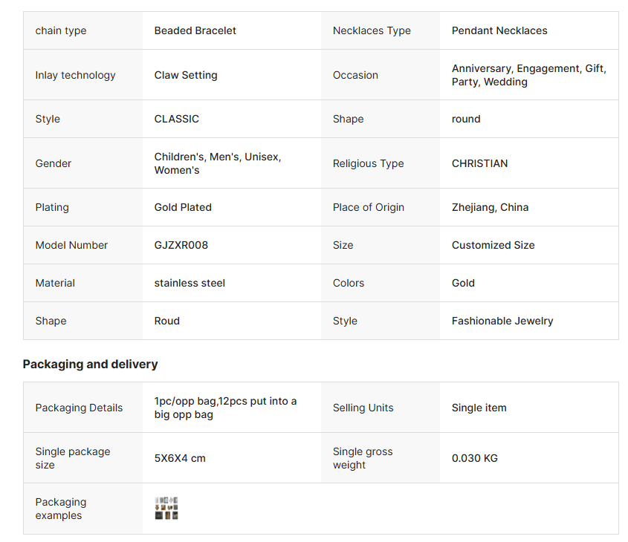Select the CHRISTIAN religious type value

[x=480, y=163]
